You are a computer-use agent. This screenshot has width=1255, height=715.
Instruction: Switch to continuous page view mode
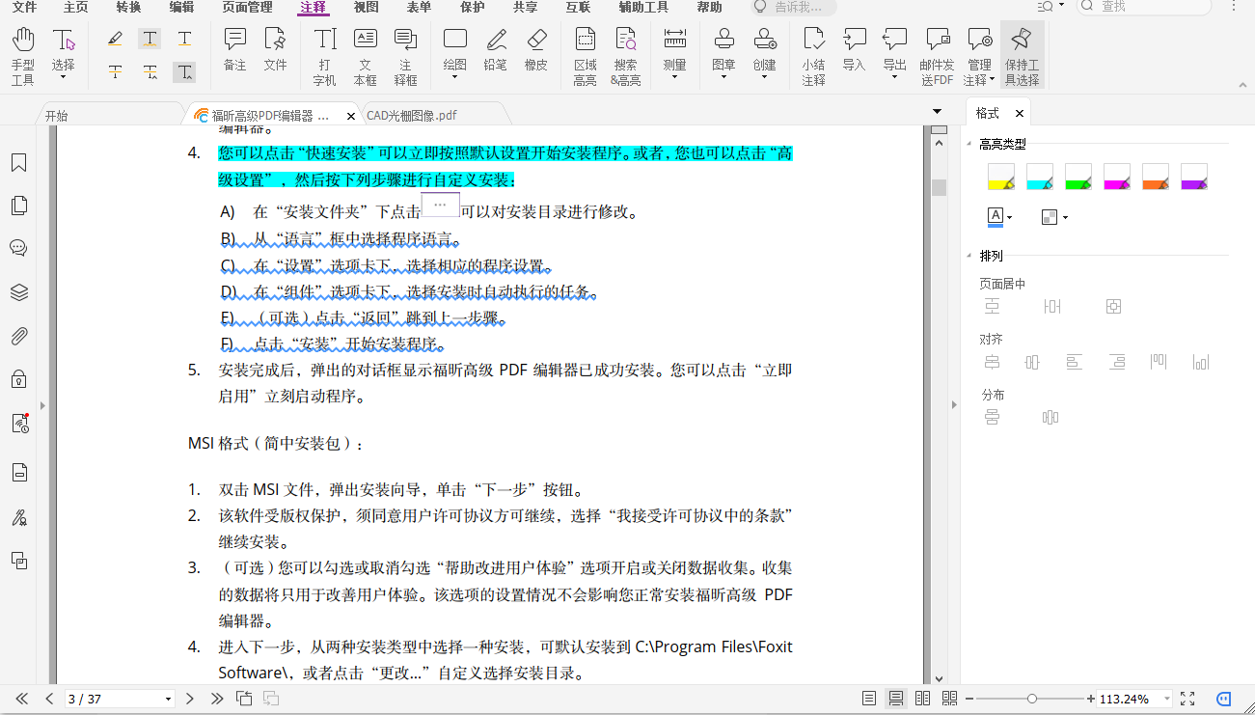tap(896, 699)
